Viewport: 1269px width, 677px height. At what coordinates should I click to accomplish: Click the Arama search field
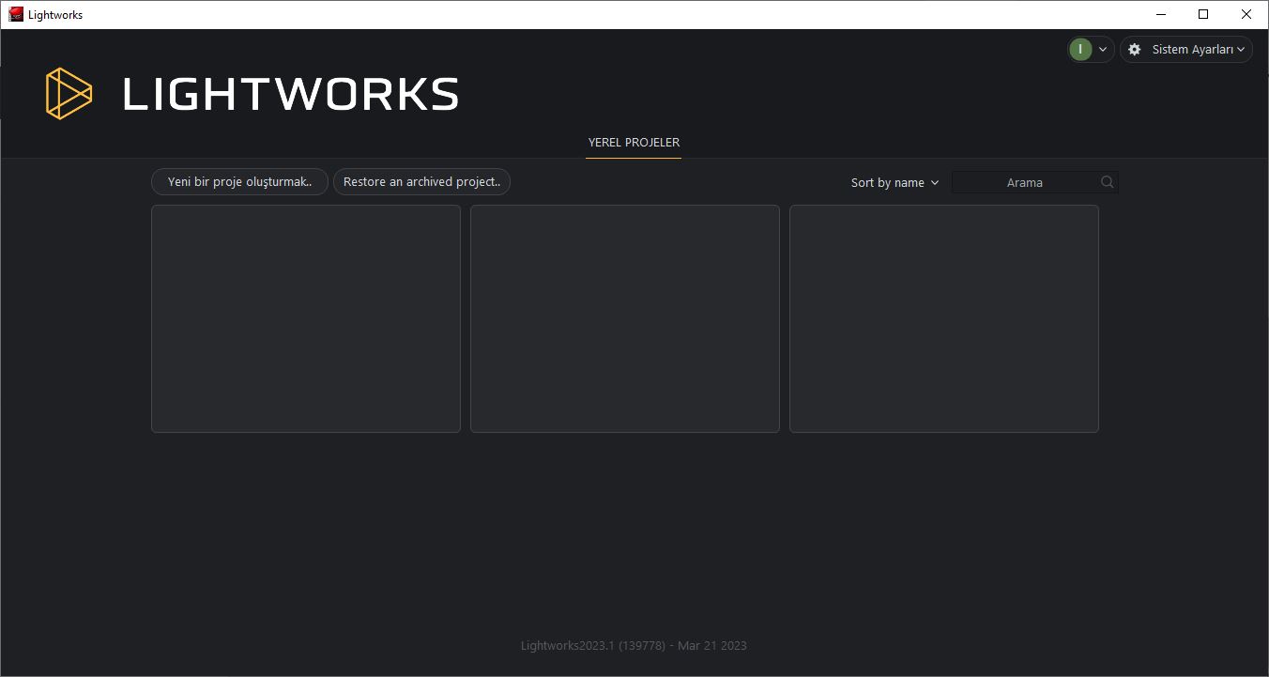click(x=1034, y=182)
